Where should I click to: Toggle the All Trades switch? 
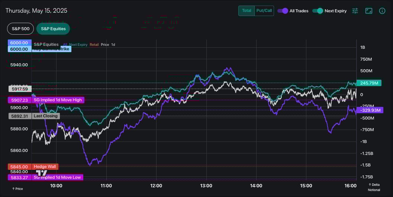tap(283, 11)
